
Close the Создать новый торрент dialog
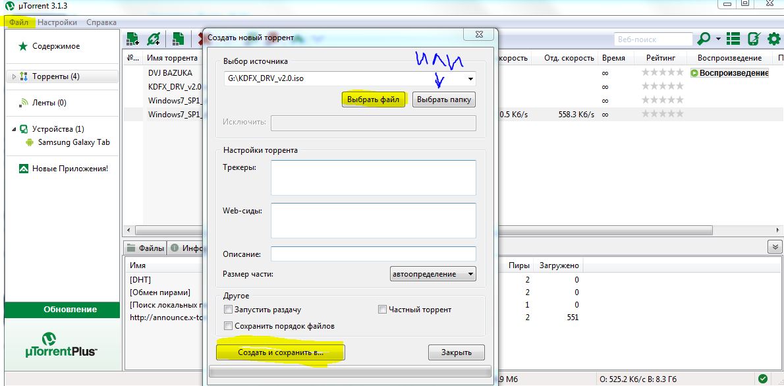pos(478,34)
